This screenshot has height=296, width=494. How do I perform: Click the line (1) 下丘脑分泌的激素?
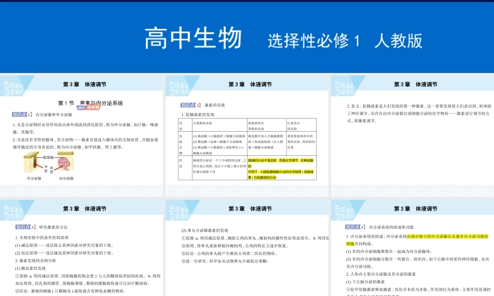pos(365,282)
